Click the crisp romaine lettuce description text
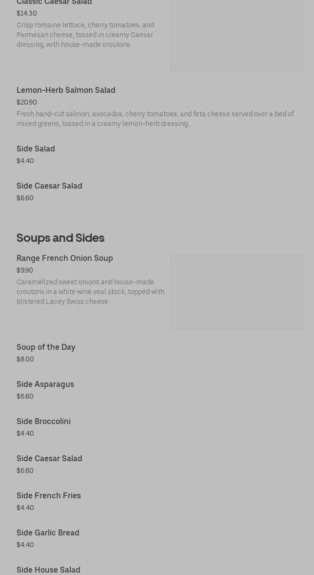Image resolution: width=314 pixels, height=575 pixels. [85, 35]
